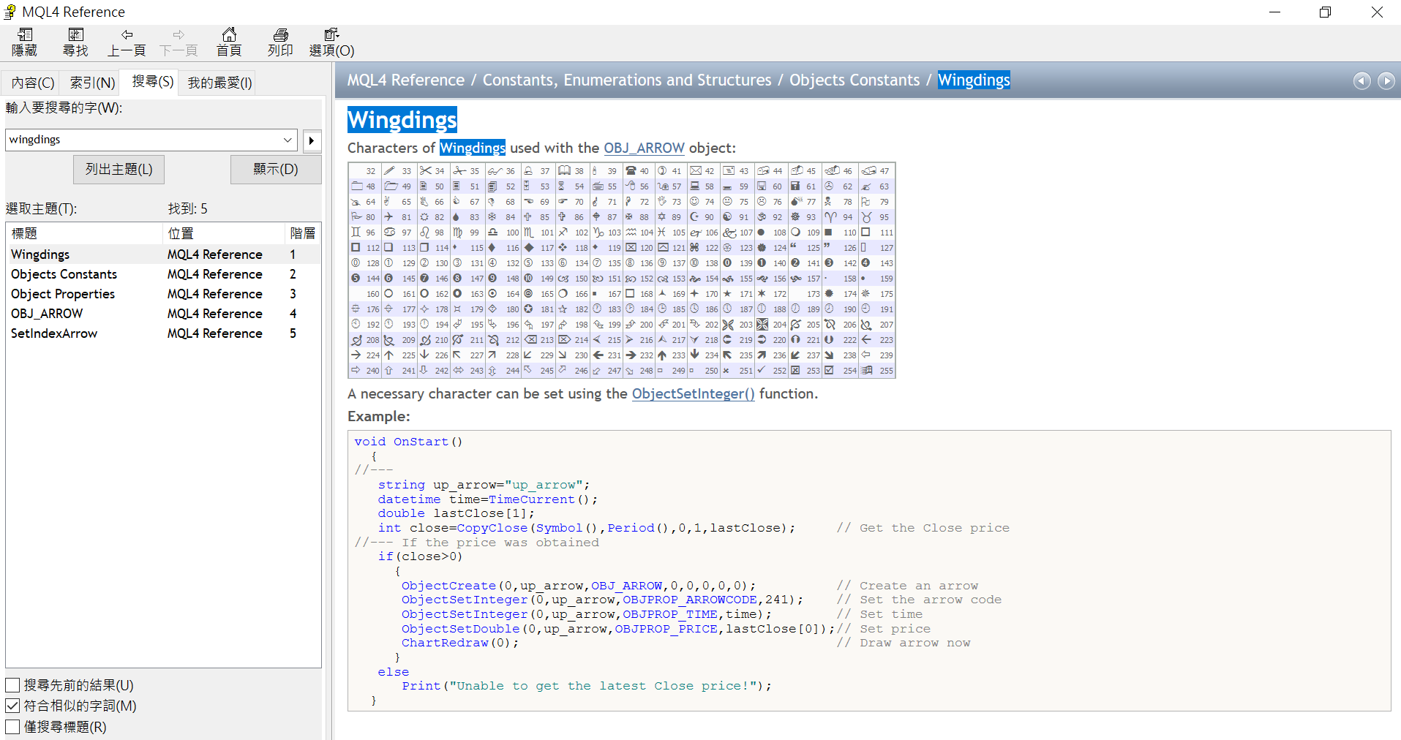Click OBJPROP_PRICE constant in code

click(666, 629)
